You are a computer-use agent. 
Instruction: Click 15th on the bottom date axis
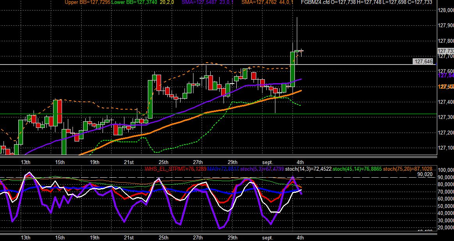pos(60,238)
